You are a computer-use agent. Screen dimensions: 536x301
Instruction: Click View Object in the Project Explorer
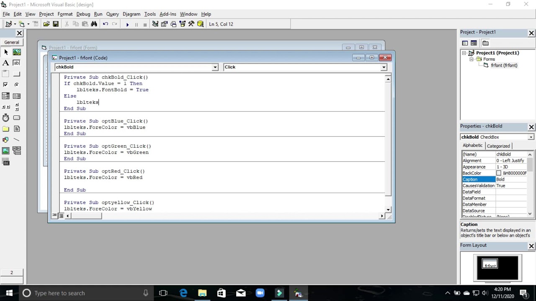coord(474,43)
